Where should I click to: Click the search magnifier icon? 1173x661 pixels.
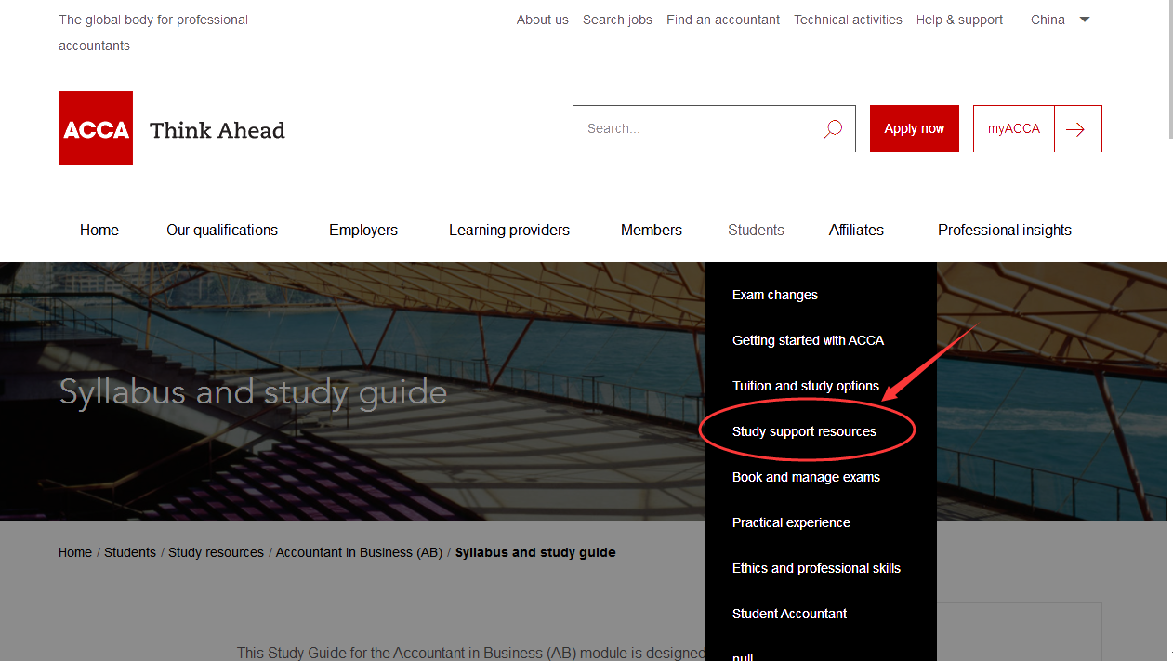(833, 129)
